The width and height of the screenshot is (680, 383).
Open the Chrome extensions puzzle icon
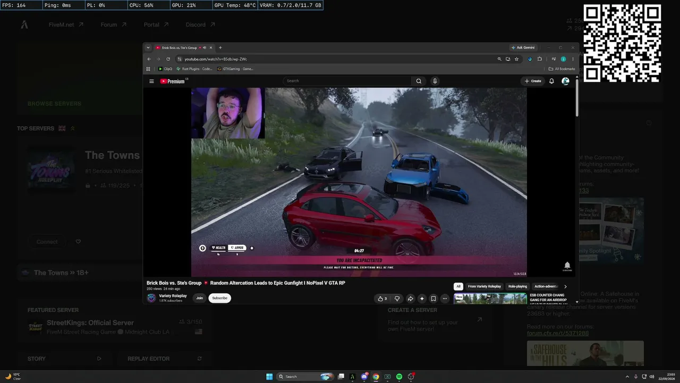click(540, 59)
